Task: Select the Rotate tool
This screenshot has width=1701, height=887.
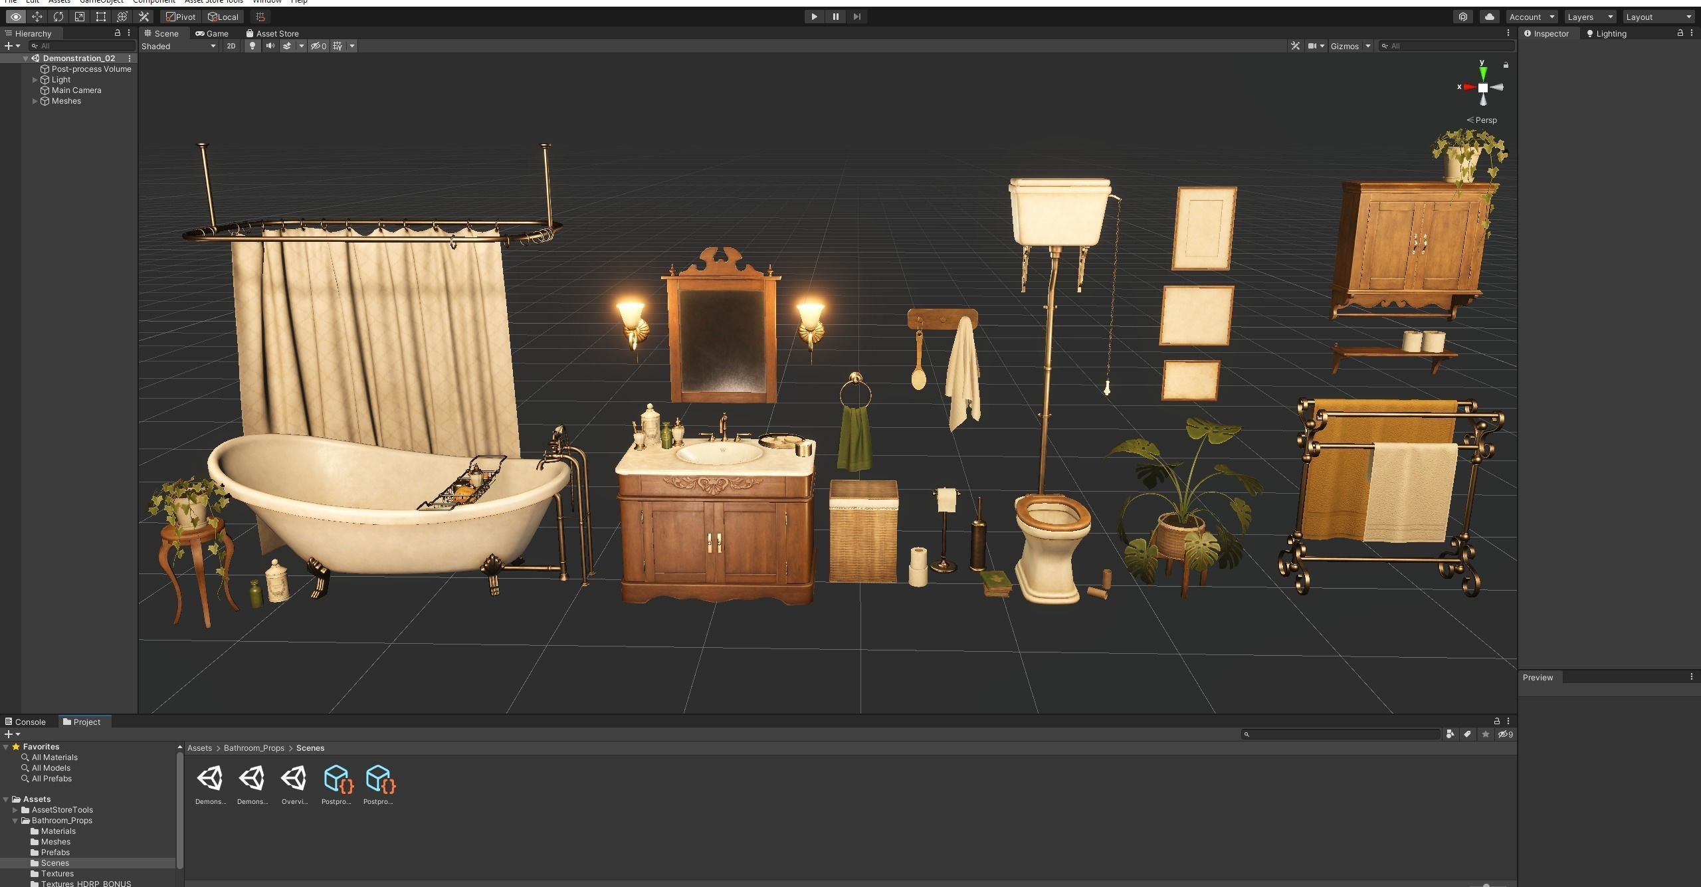Action: click(58, 17)
